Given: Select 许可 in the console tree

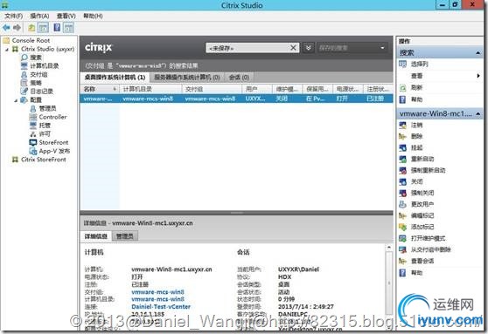Looking at the screenshot, I should click(x=45, y=133).
